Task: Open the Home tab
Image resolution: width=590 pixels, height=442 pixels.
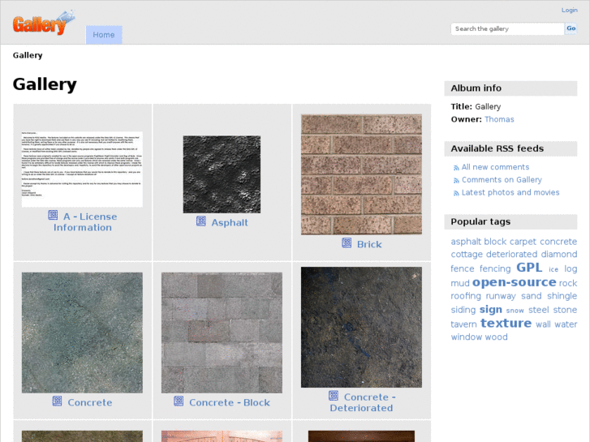Action: (x=104, y=35)
